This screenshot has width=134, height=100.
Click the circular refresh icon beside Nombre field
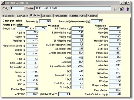click(x=115, y=9)
